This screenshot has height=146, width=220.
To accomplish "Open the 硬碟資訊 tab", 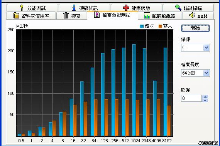I will (85, 8).
